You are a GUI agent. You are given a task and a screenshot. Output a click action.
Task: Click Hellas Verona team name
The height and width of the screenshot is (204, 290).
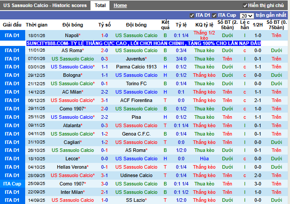tap(72, 167)
